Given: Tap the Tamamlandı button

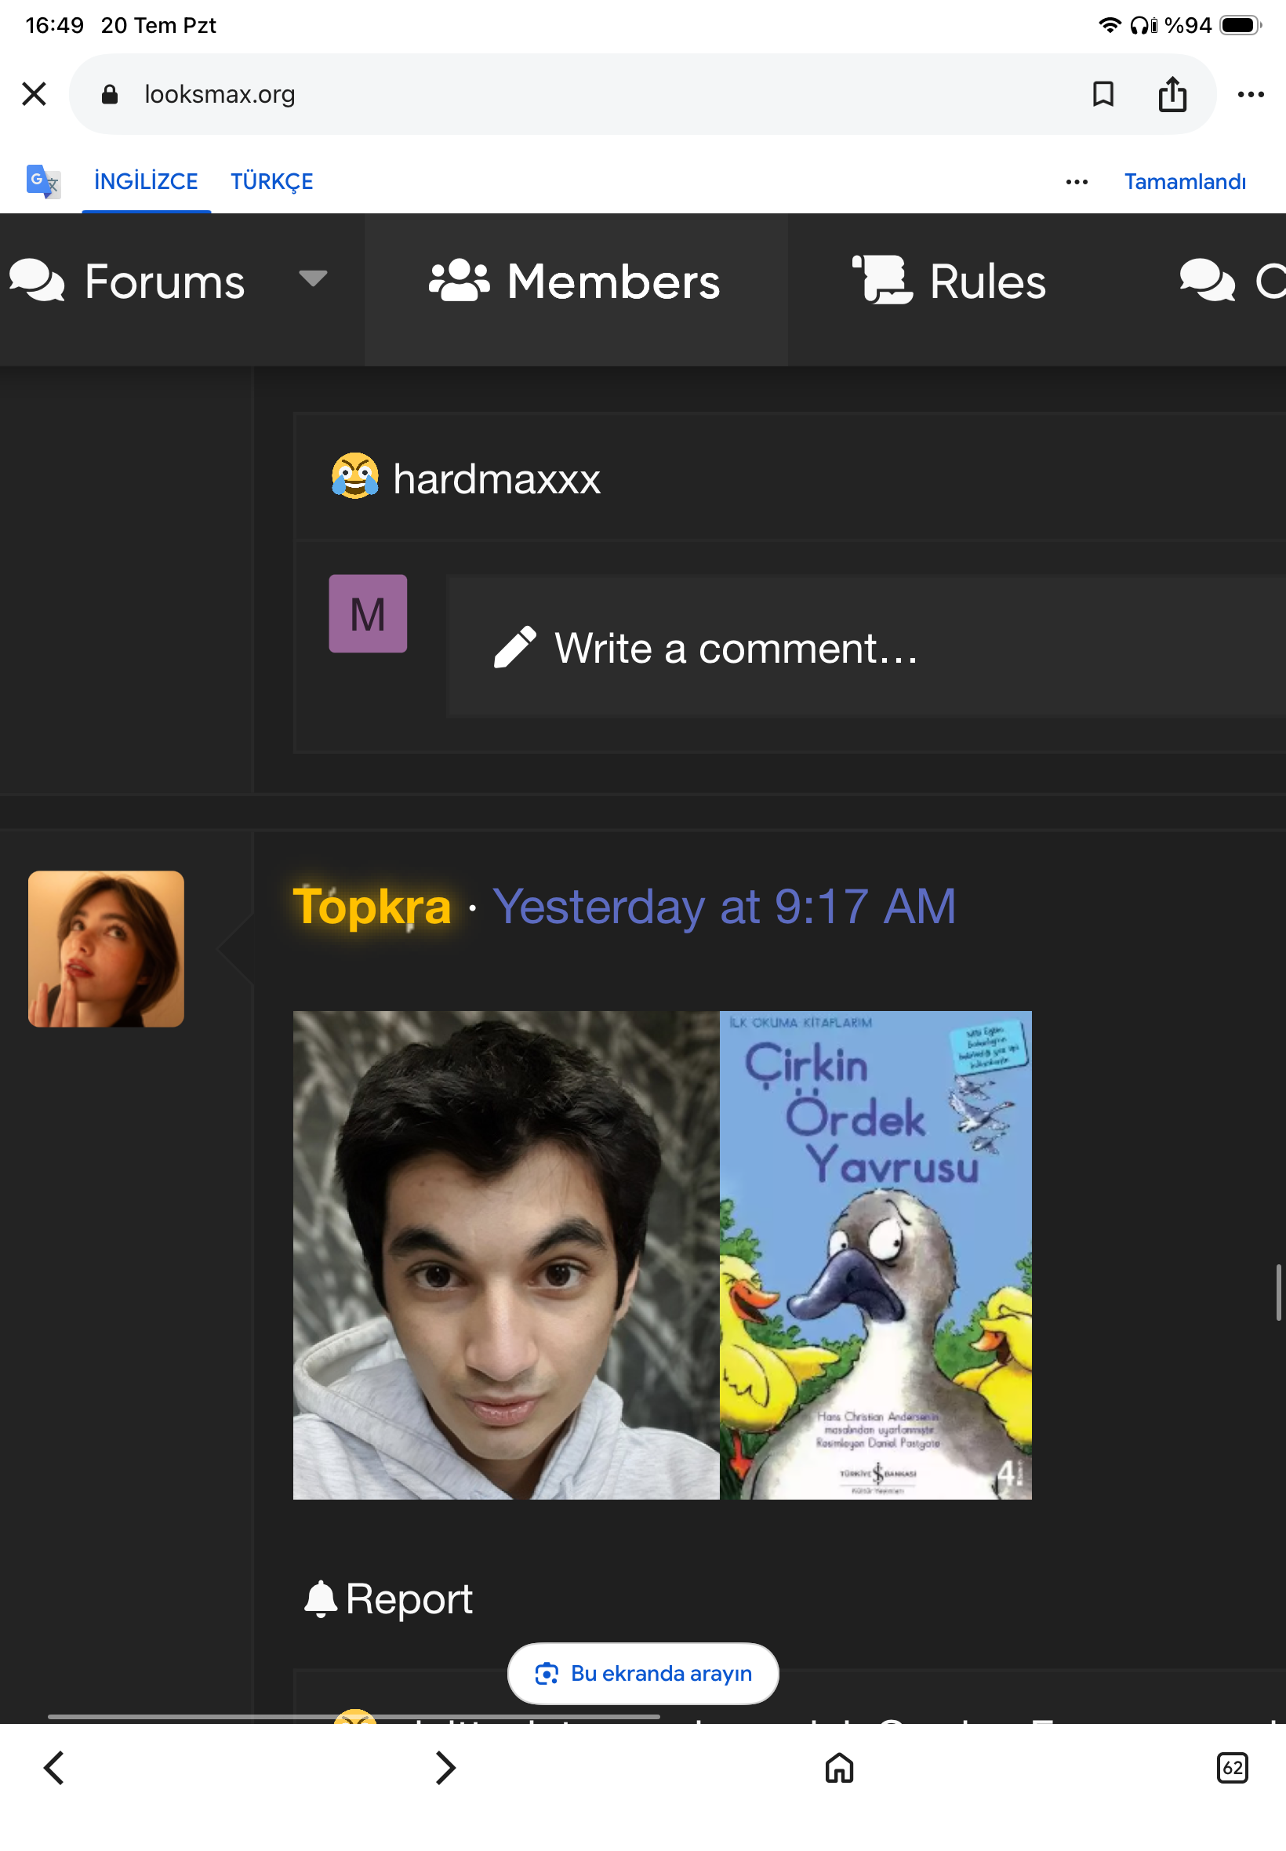Looking at the screenshot, I should pyautogui.click(x=1185, y=182).
